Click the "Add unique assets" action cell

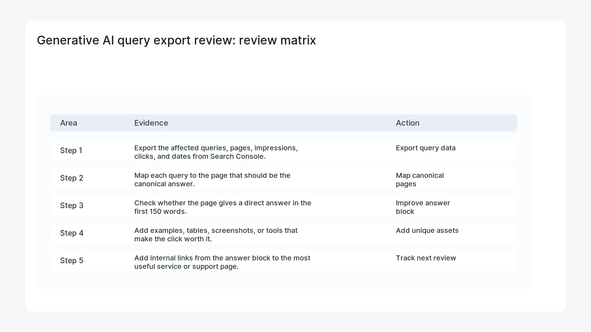(427, 230)
